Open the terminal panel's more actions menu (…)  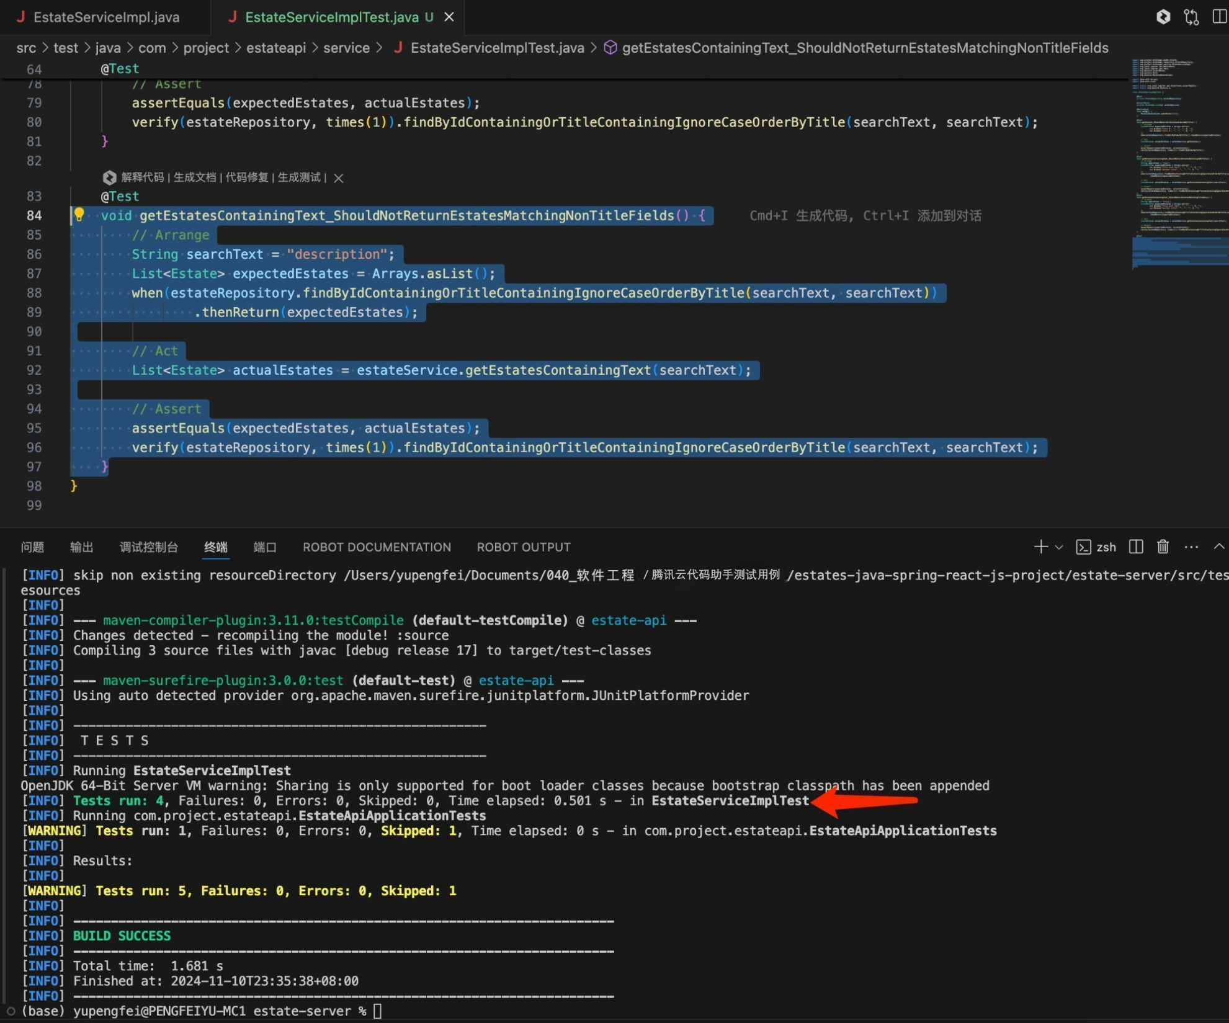[x=1191, y=547]
